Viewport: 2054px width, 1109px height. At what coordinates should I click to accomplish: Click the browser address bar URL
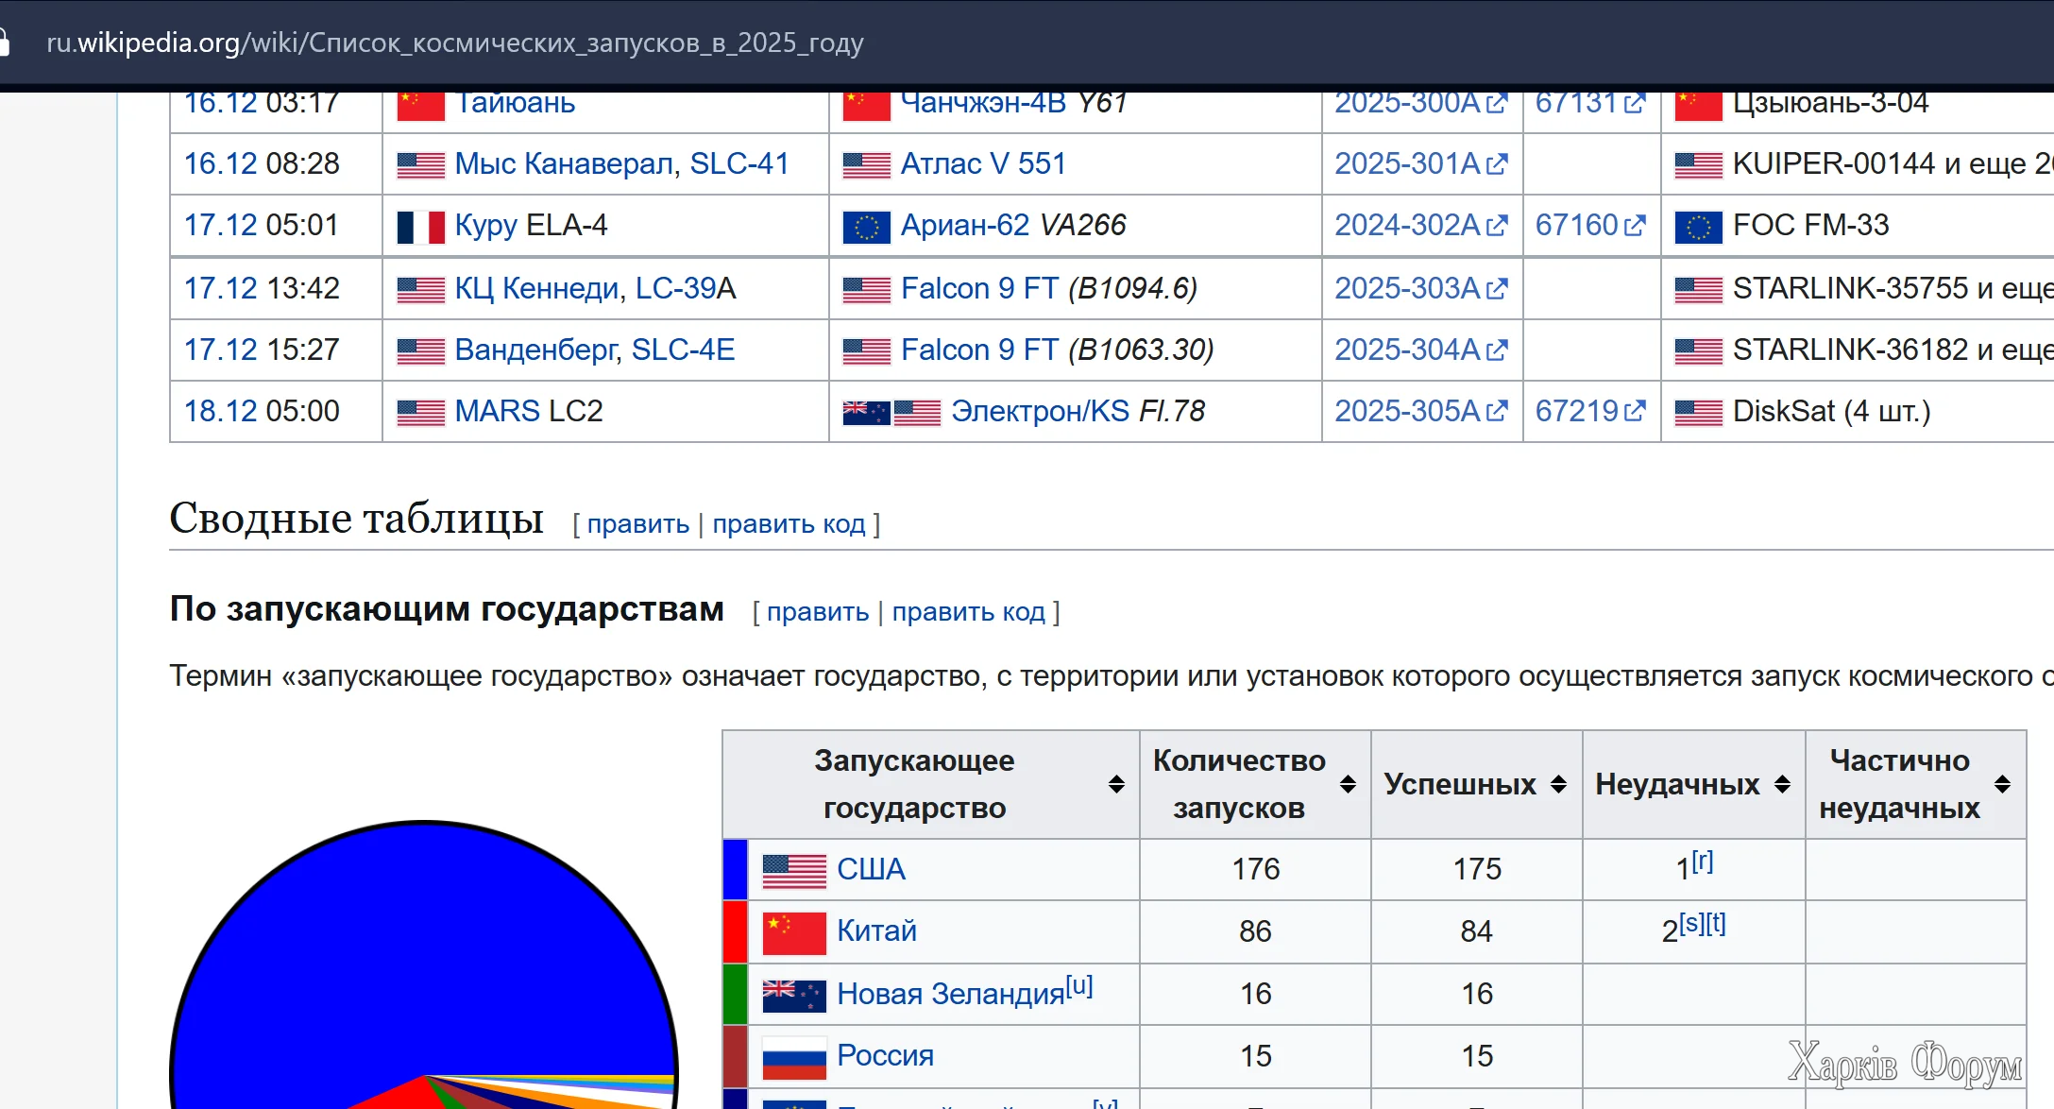(455, 43)
